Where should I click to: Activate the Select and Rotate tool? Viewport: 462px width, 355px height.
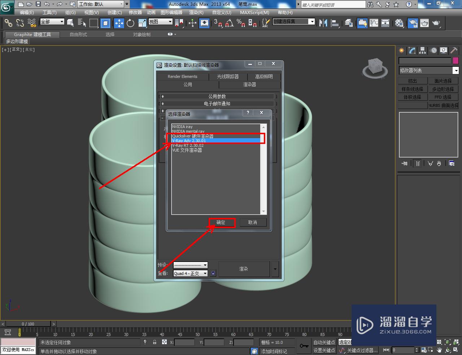pyautogui.click(x=130, y=23)
